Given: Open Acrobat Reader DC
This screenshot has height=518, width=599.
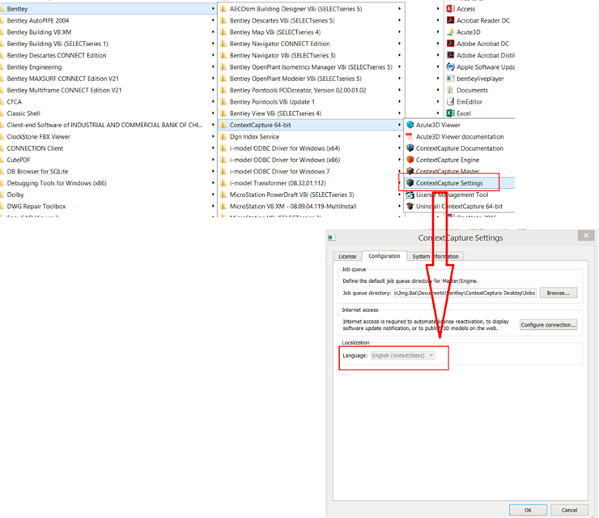Looking at the screenshot, I should coord(480,20).
